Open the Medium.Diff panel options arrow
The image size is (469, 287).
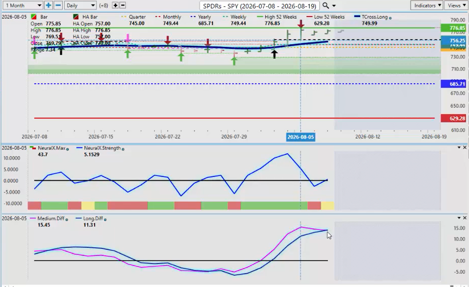pos(459,218)
